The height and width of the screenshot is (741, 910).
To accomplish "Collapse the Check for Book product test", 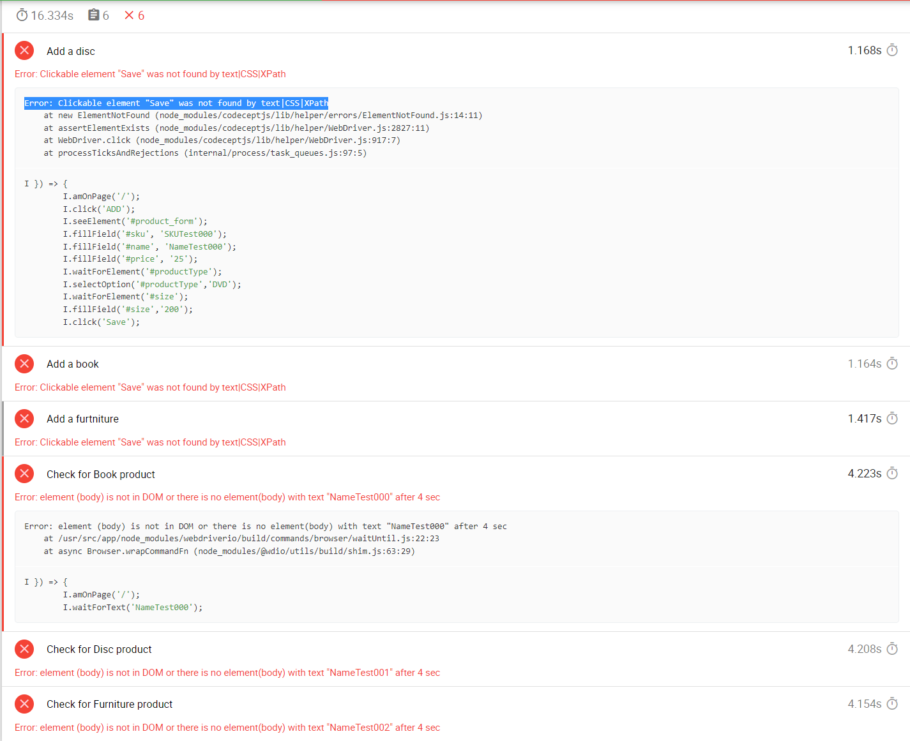I will click(x=101, y=474).
